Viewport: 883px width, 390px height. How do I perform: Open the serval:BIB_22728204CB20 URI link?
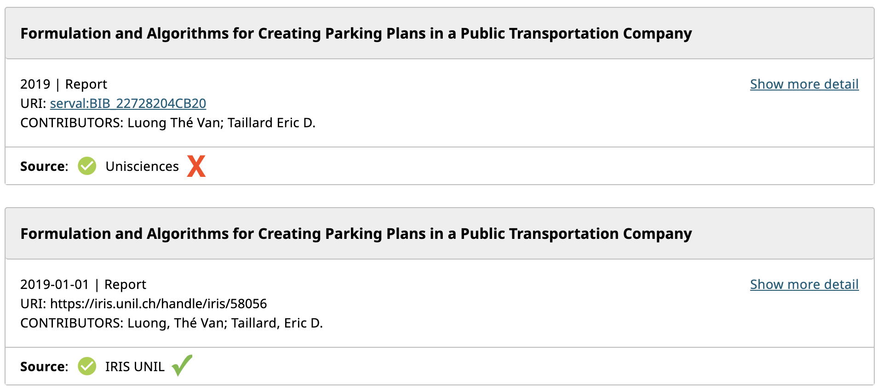tap(128, 104)
